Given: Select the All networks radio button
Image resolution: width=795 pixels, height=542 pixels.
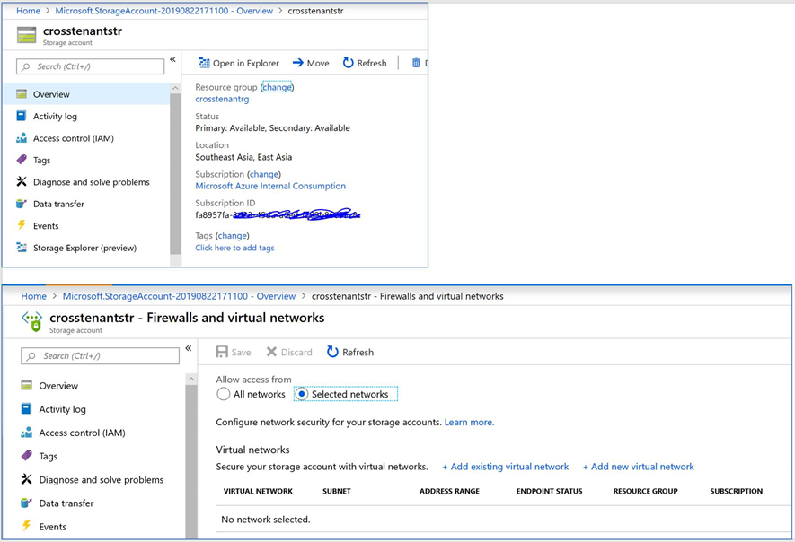Looking at the screenshot, I should tap(224, 394).
